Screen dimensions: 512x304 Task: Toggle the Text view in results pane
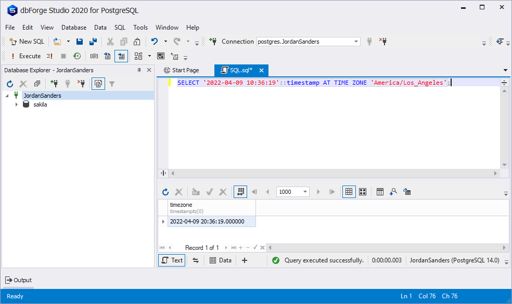(171, 260)
